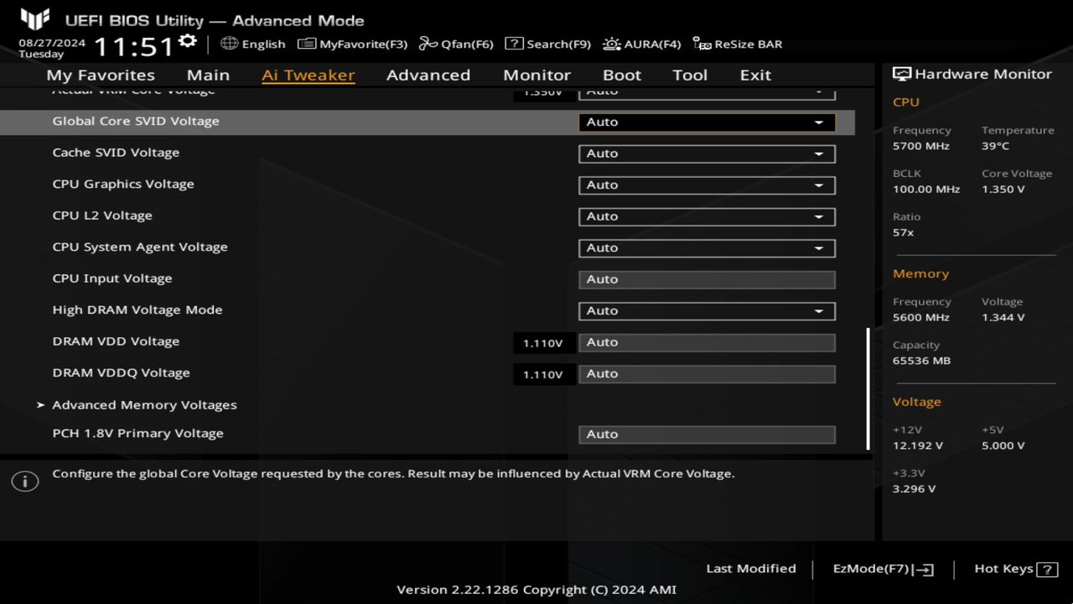
Task: Click the settings list scrollbar
Action: [868, 388]
